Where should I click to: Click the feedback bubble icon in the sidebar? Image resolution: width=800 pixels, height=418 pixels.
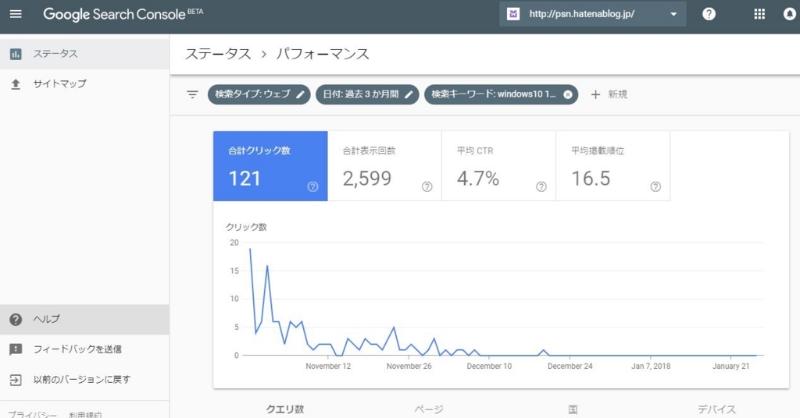tap(16, 349)
